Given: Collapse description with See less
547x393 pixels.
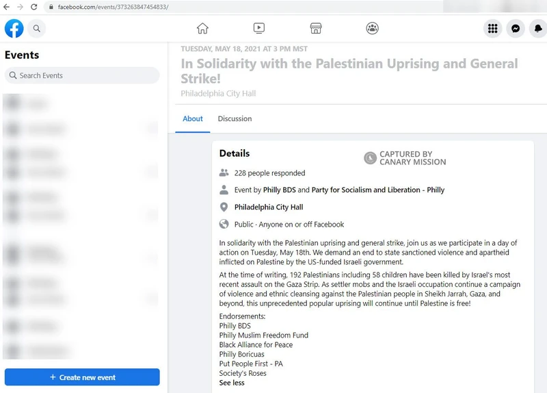Looking at the screenshot, I should [x=232, y=383].
